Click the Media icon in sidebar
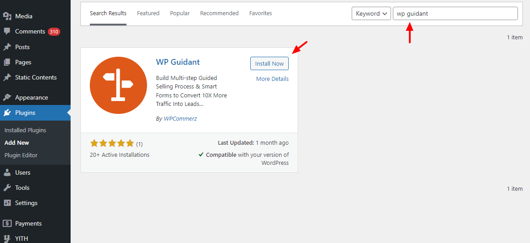This screenshot has width=530, height=243. click(x=7, y=16)
